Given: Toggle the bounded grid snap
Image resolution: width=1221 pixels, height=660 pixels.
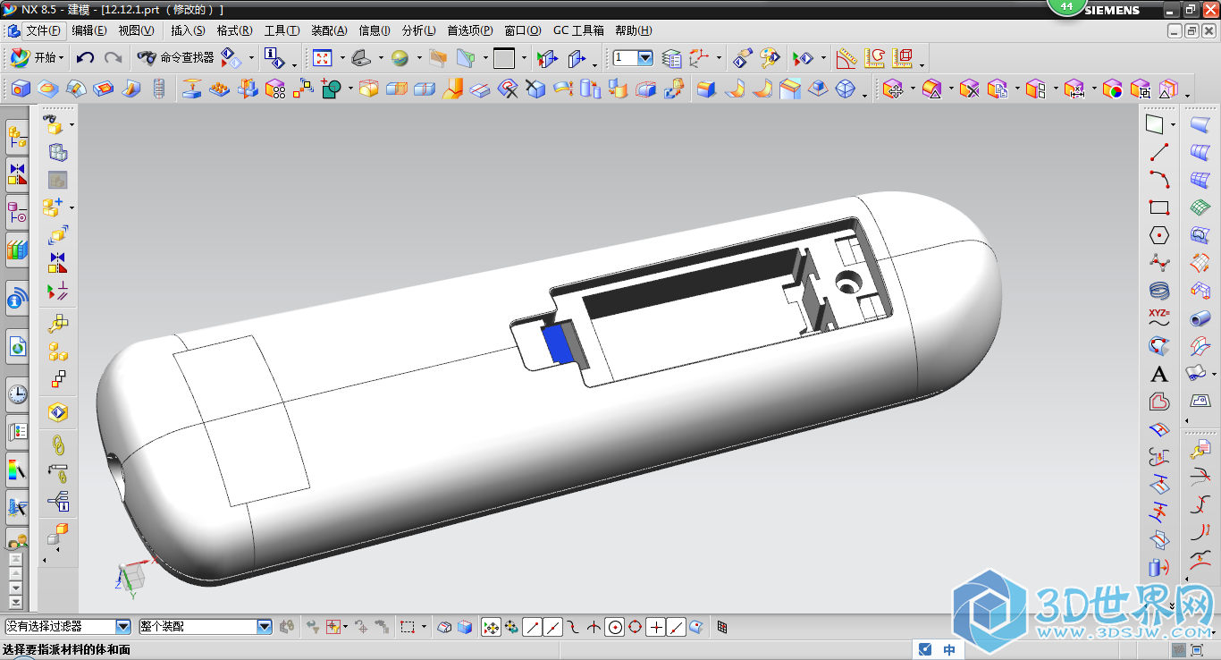Looking at the screenshot, I should [x=722, y=627].
